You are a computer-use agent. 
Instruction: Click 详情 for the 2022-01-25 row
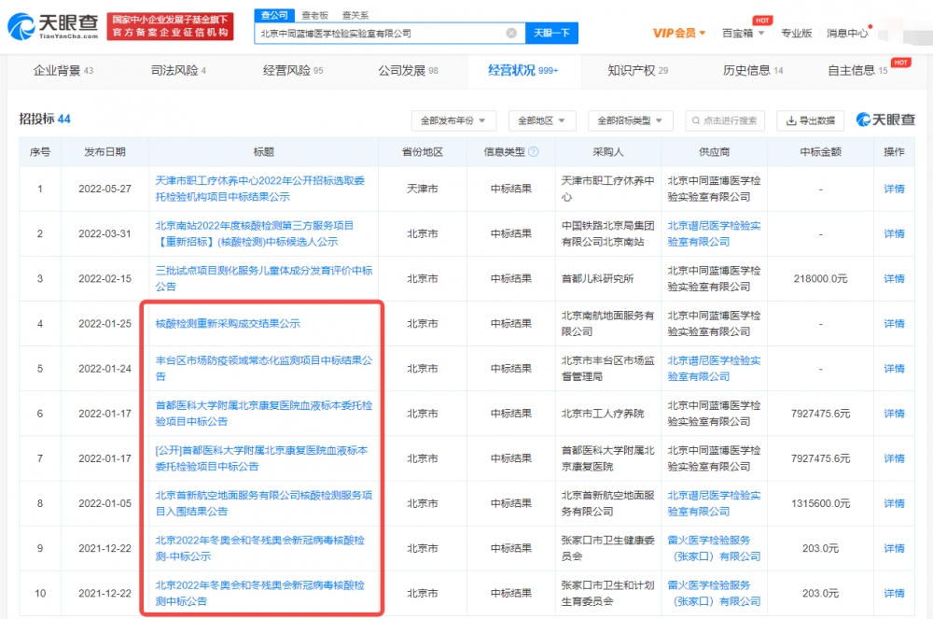coord(894,324)
